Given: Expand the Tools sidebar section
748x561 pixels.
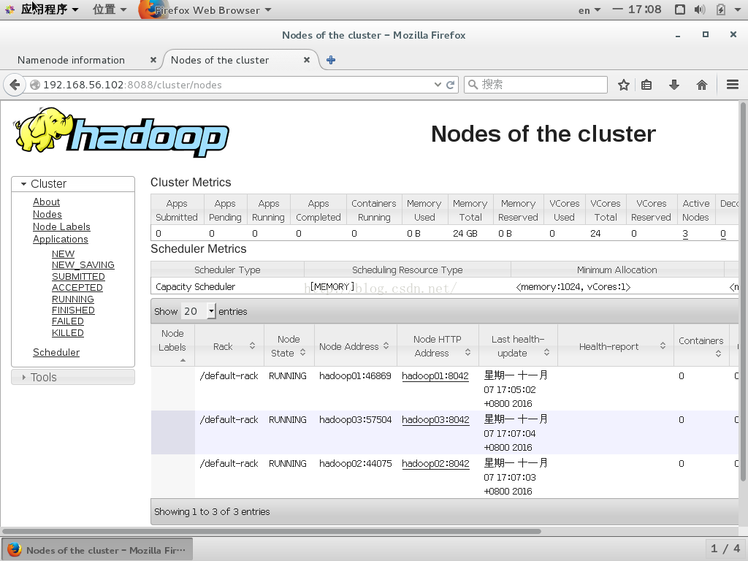Looking at the screenshot, I should (73, 377).
